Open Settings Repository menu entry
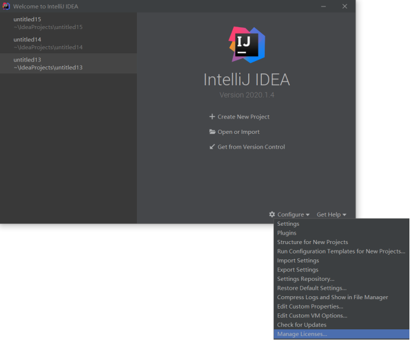 [341, 279]
